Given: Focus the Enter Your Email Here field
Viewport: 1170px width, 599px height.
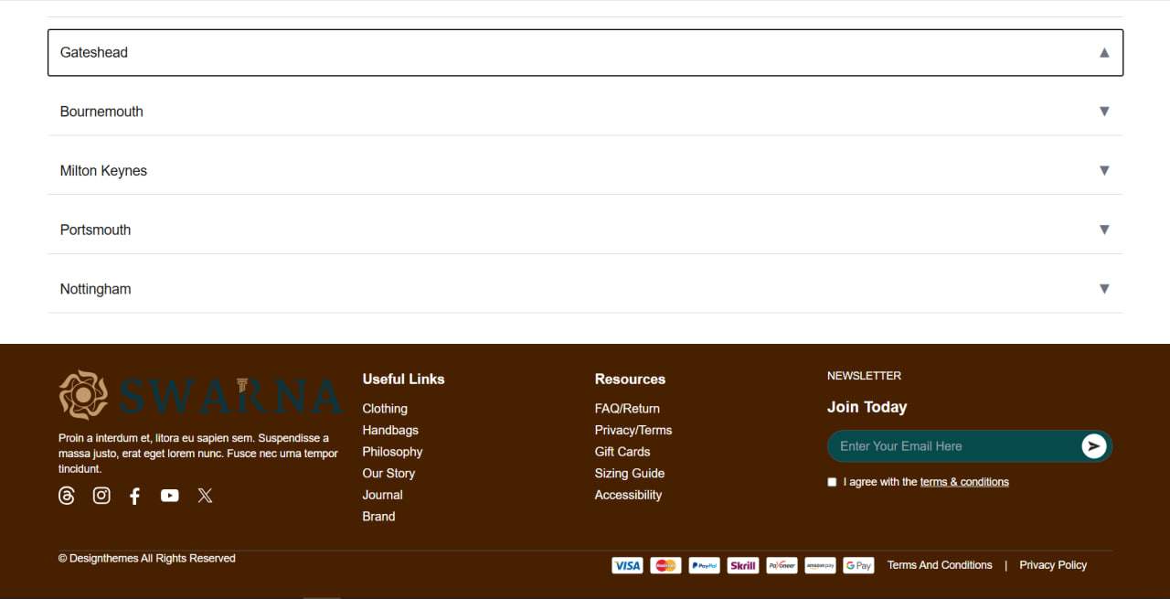Looking at the screenshot, I should click(x=951, y=446).
